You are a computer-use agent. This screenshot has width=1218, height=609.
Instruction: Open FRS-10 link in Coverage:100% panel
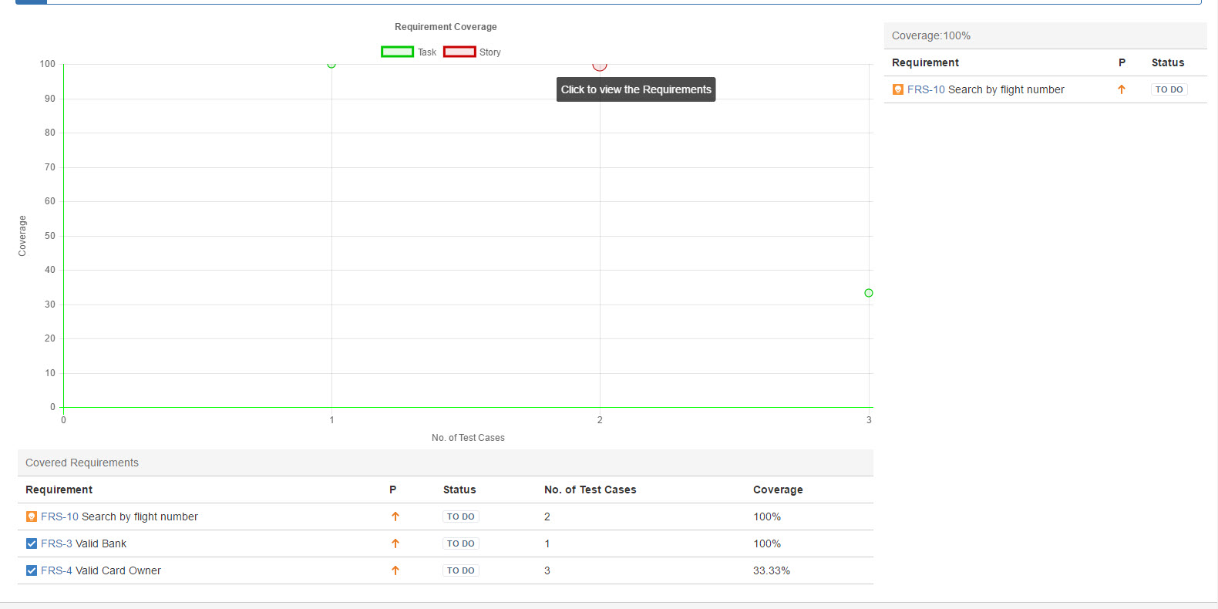point(926,89)
